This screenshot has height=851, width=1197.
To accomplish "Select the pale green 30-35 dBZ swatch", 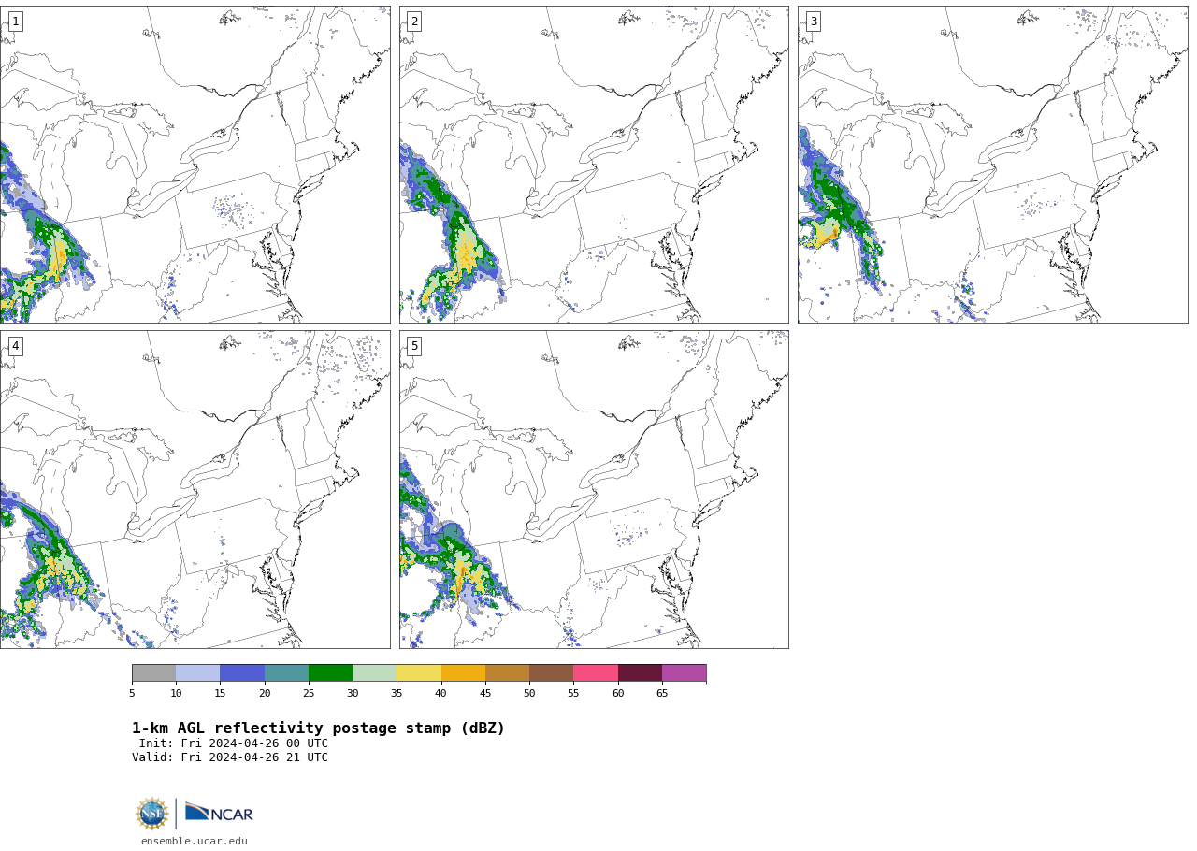I will [375, 673].
